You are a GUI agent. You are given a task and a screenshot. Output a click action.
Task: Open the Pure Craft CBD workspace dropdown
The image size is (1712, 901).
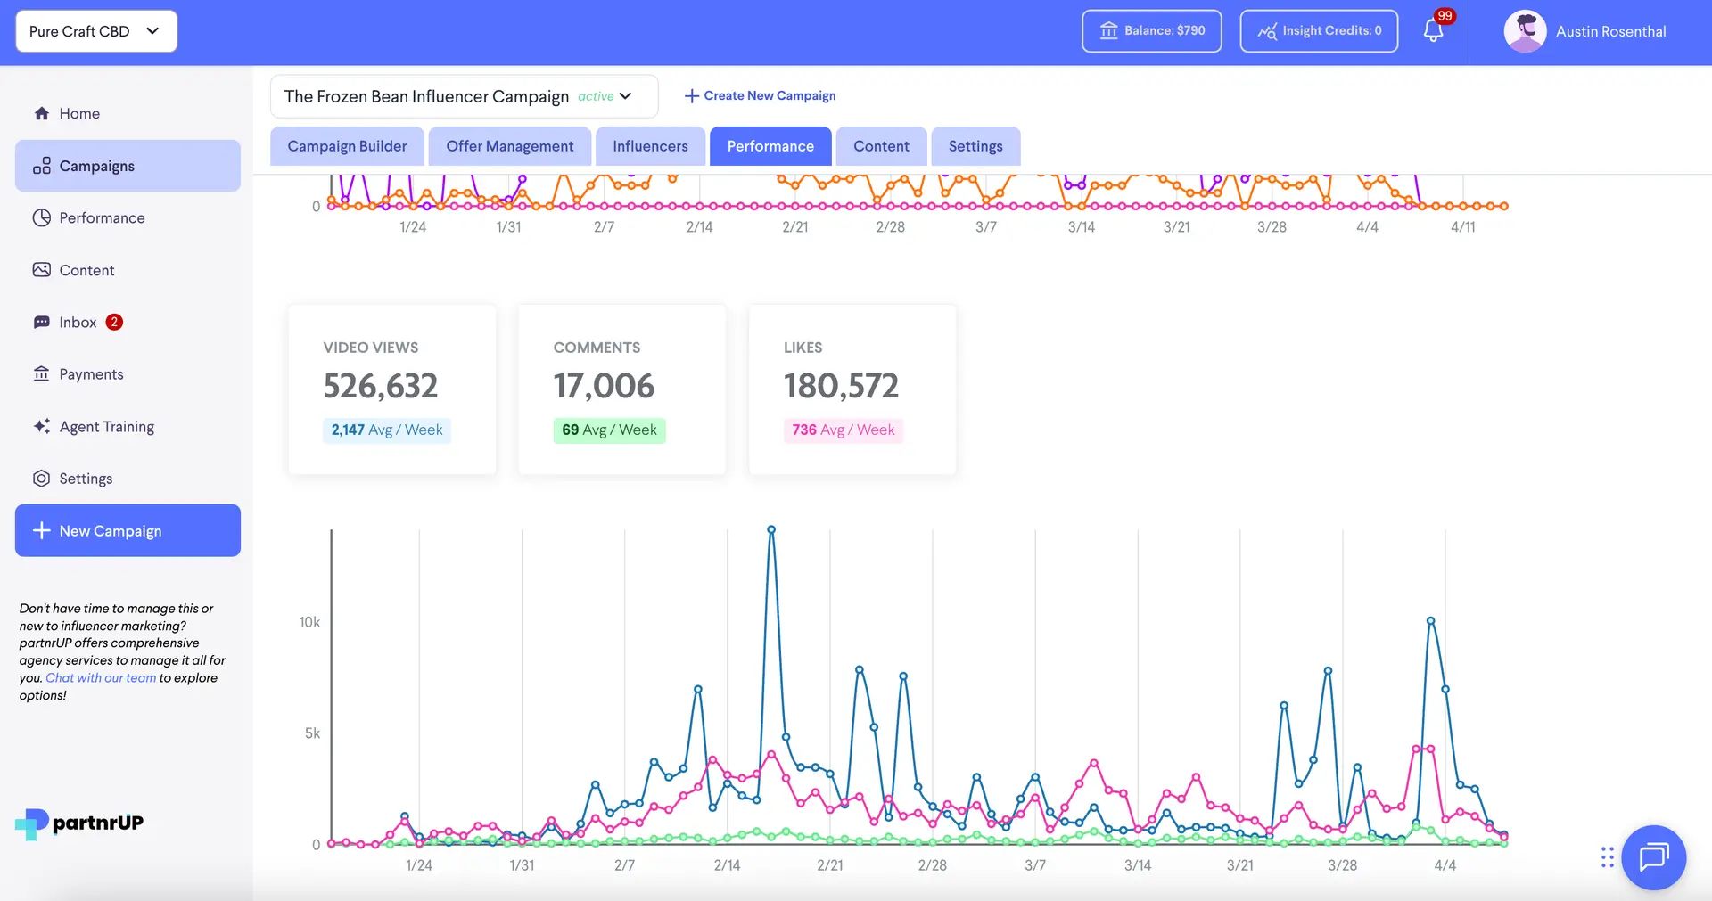(95, 30)
